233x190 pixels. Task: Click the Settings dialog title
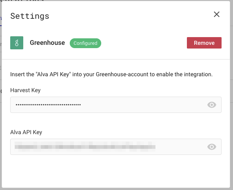30,16
